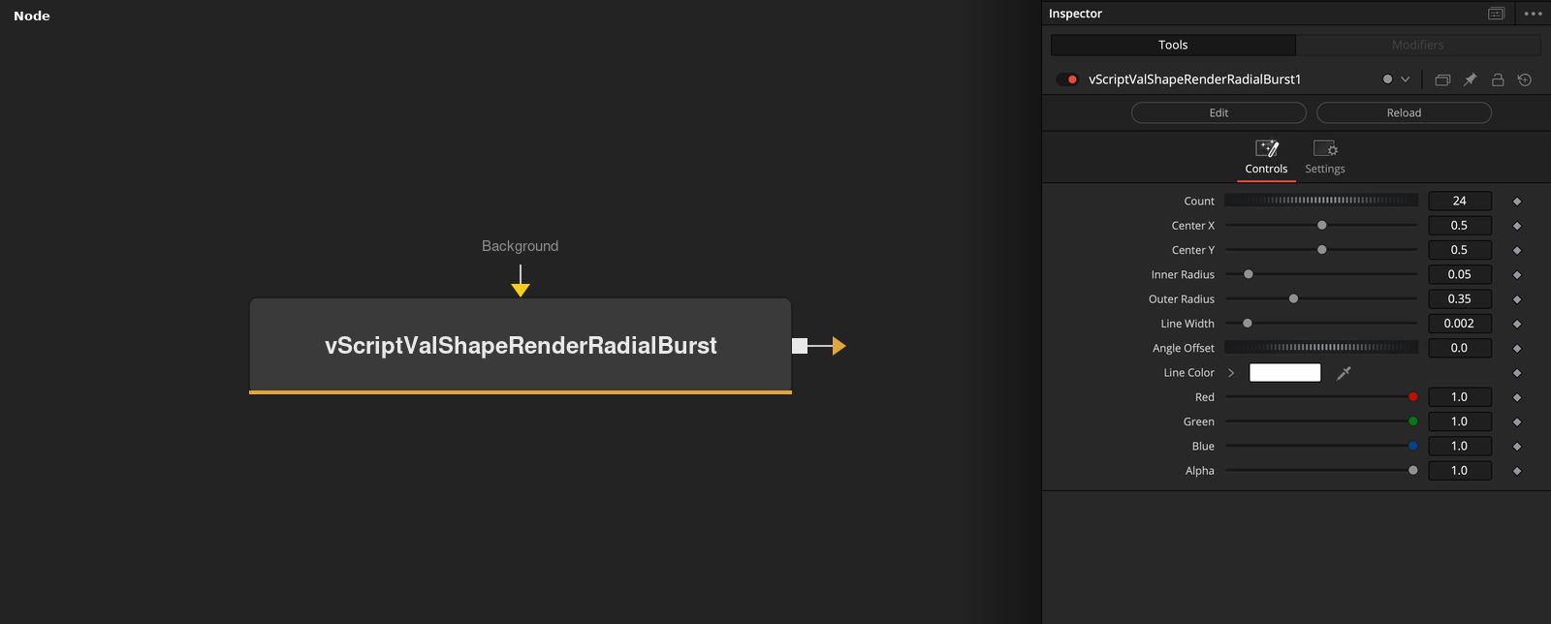Toggle the vScriptValShapeRenderRadialBurst1 enable switch

[x=1067, y=79]
